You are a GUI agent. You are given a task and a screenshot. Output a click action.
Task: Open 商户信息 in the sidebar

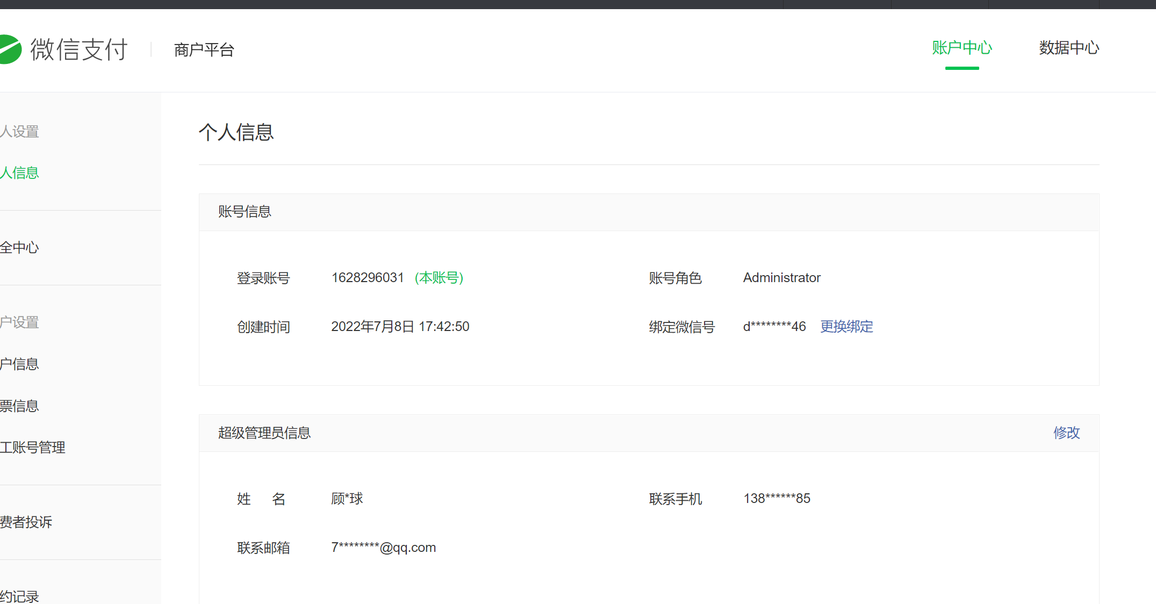(20, 364)
